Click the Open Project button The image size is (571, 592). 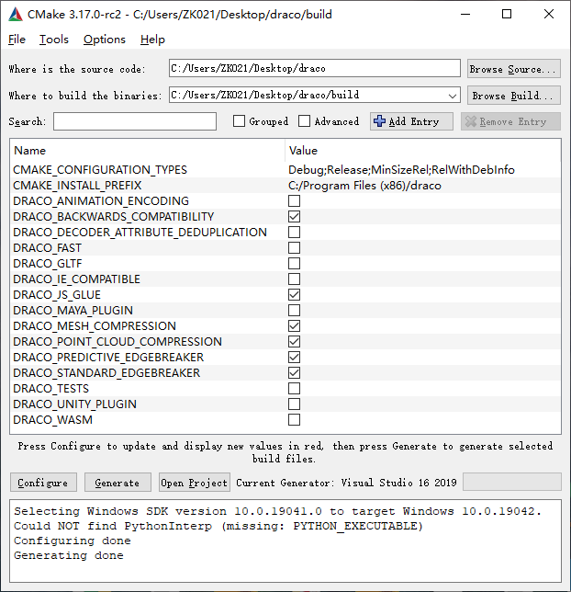(x=195, y=482)
